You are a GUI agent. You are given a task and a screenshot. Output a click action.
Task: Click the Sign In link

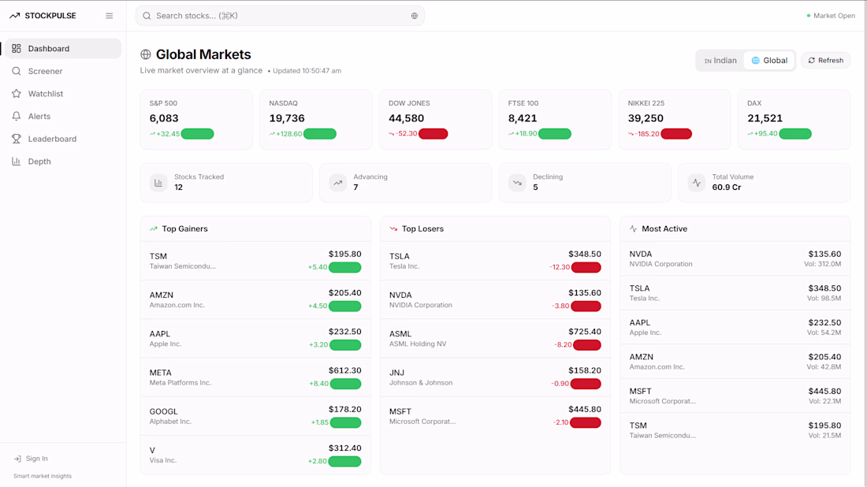pos(31,459)
